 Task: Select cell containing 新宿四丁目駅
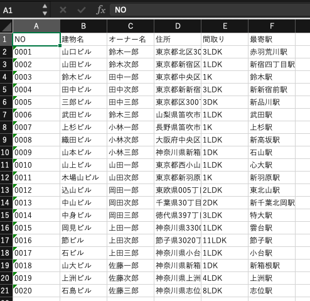point(272,65)
